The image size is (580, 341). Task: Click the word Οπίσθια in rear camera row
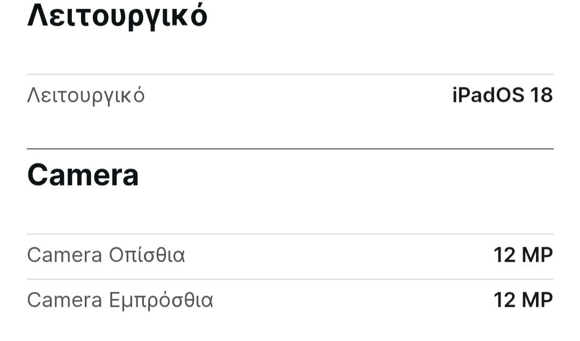tap(147, 255)
